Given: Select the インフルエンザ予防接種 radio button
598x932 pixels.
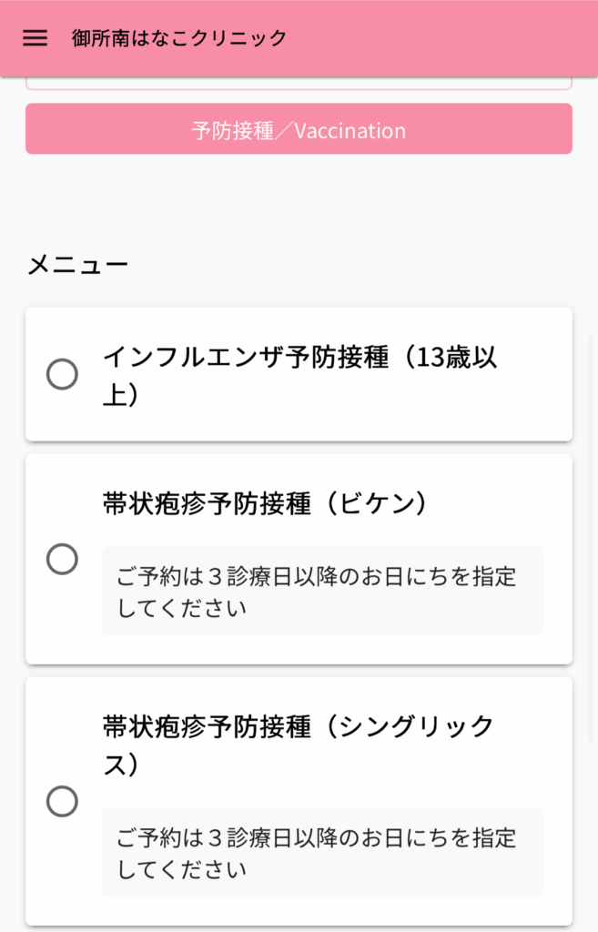Looking at the screenshot, I should click(62, 374).
